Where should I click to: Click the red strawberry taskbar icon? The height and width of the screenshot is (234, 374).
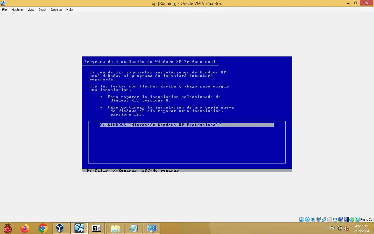coord(8,228)
